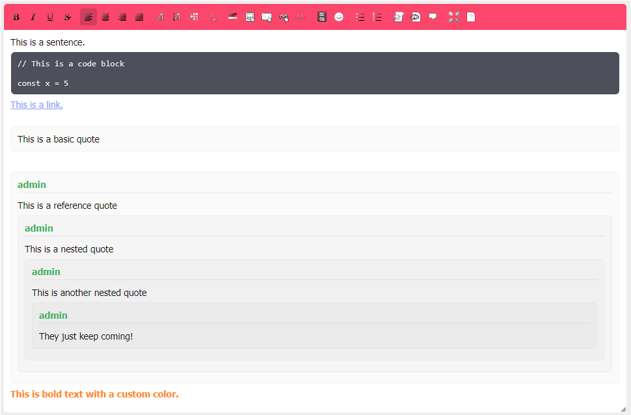Apply strikethrough to text
The width and height of the screenshot is (631, 415).
(67, 17)
